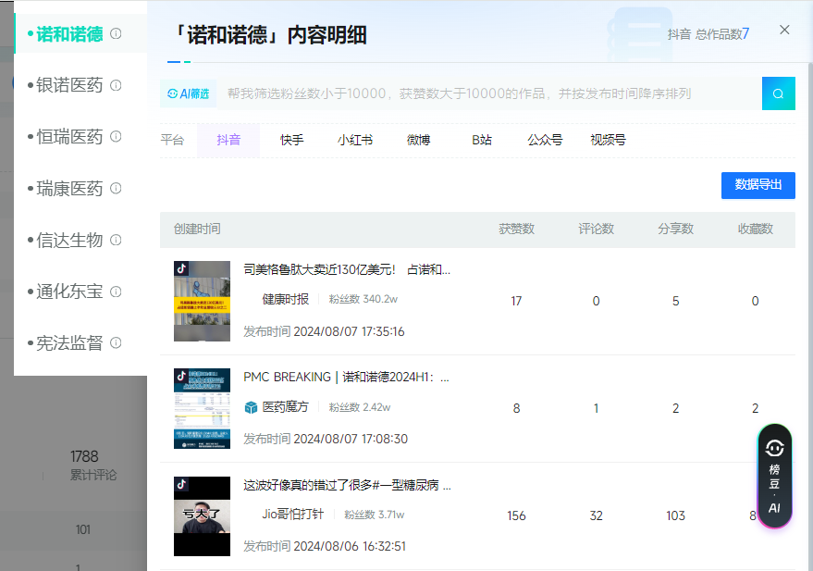813x571 pixels.
Task: Select 恒瑞医药 in the sidebar list
Action: [x=69, y=137]
